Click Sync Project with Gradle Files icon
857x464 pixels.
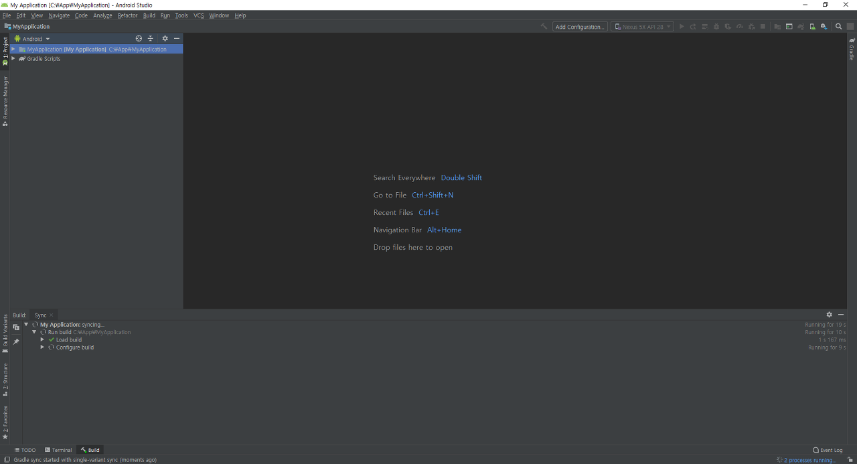(x=801, y=27)
